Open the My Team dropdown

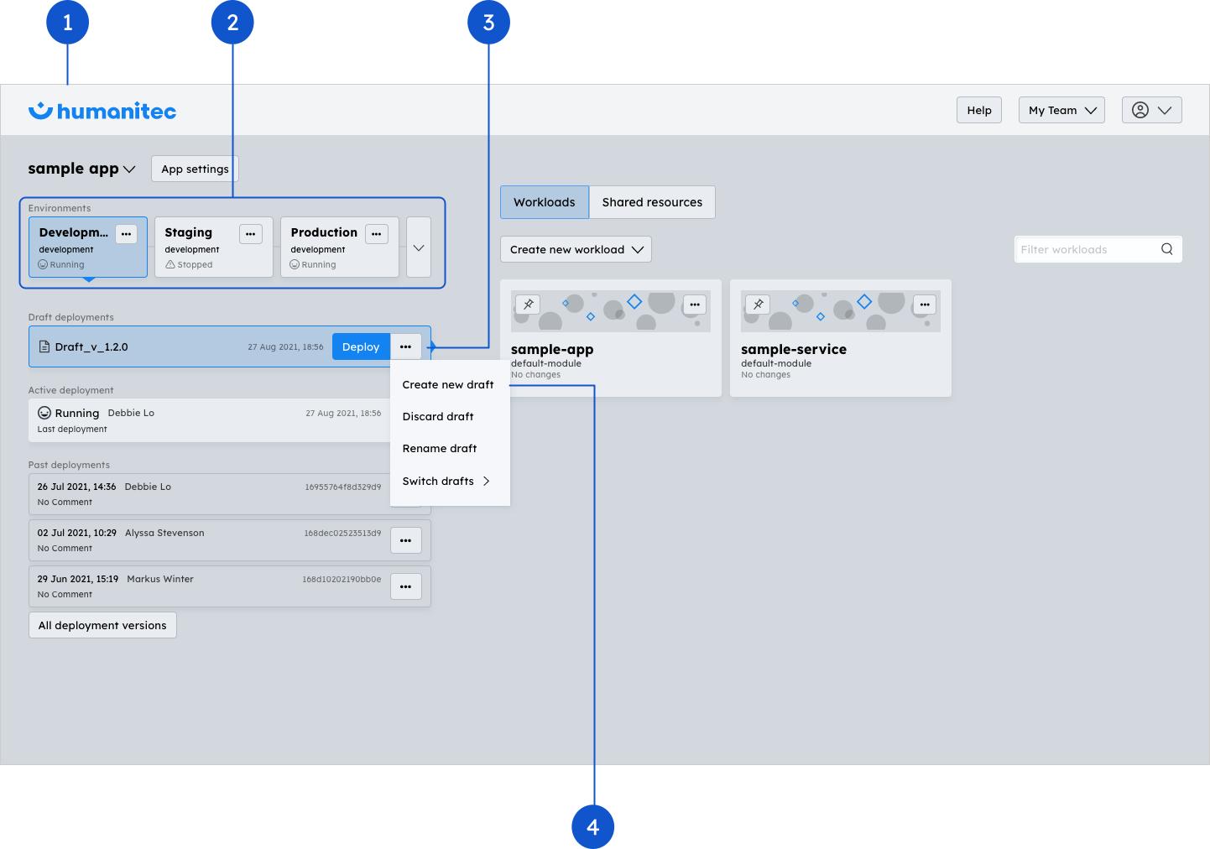[1061, 110]
